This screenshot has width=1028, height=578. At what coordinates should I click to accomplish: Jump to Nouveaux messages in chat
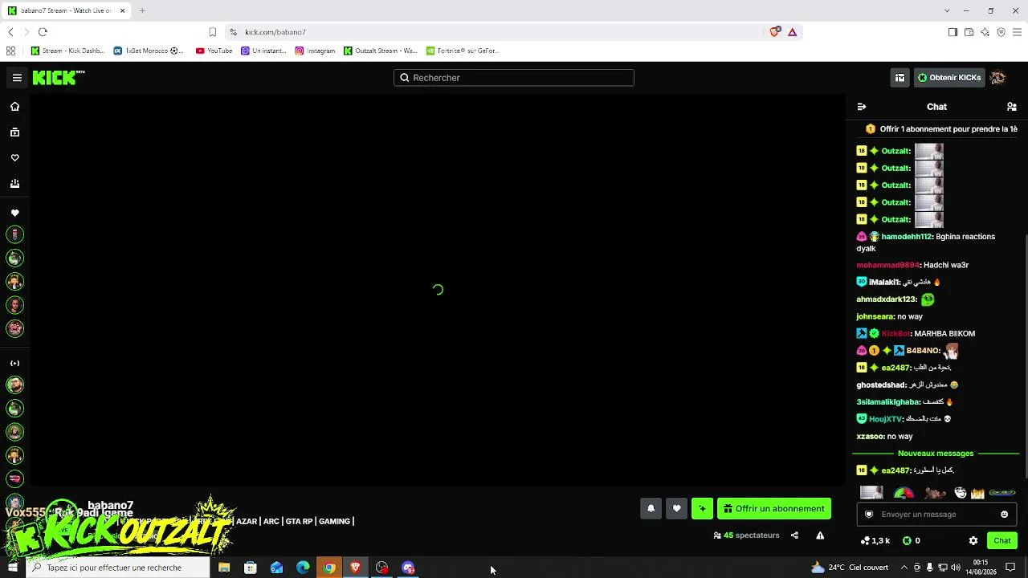(x=936, y=454)
